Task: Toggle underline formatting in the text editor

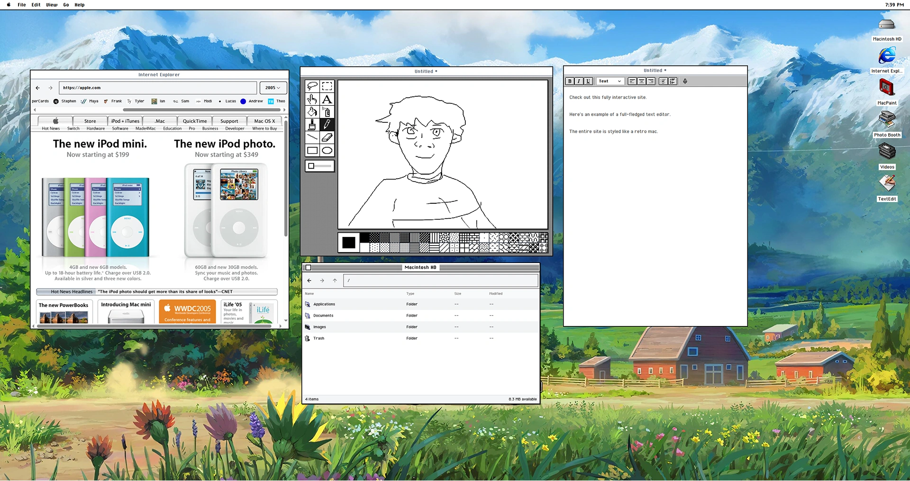Action: (x=588, y=81)
